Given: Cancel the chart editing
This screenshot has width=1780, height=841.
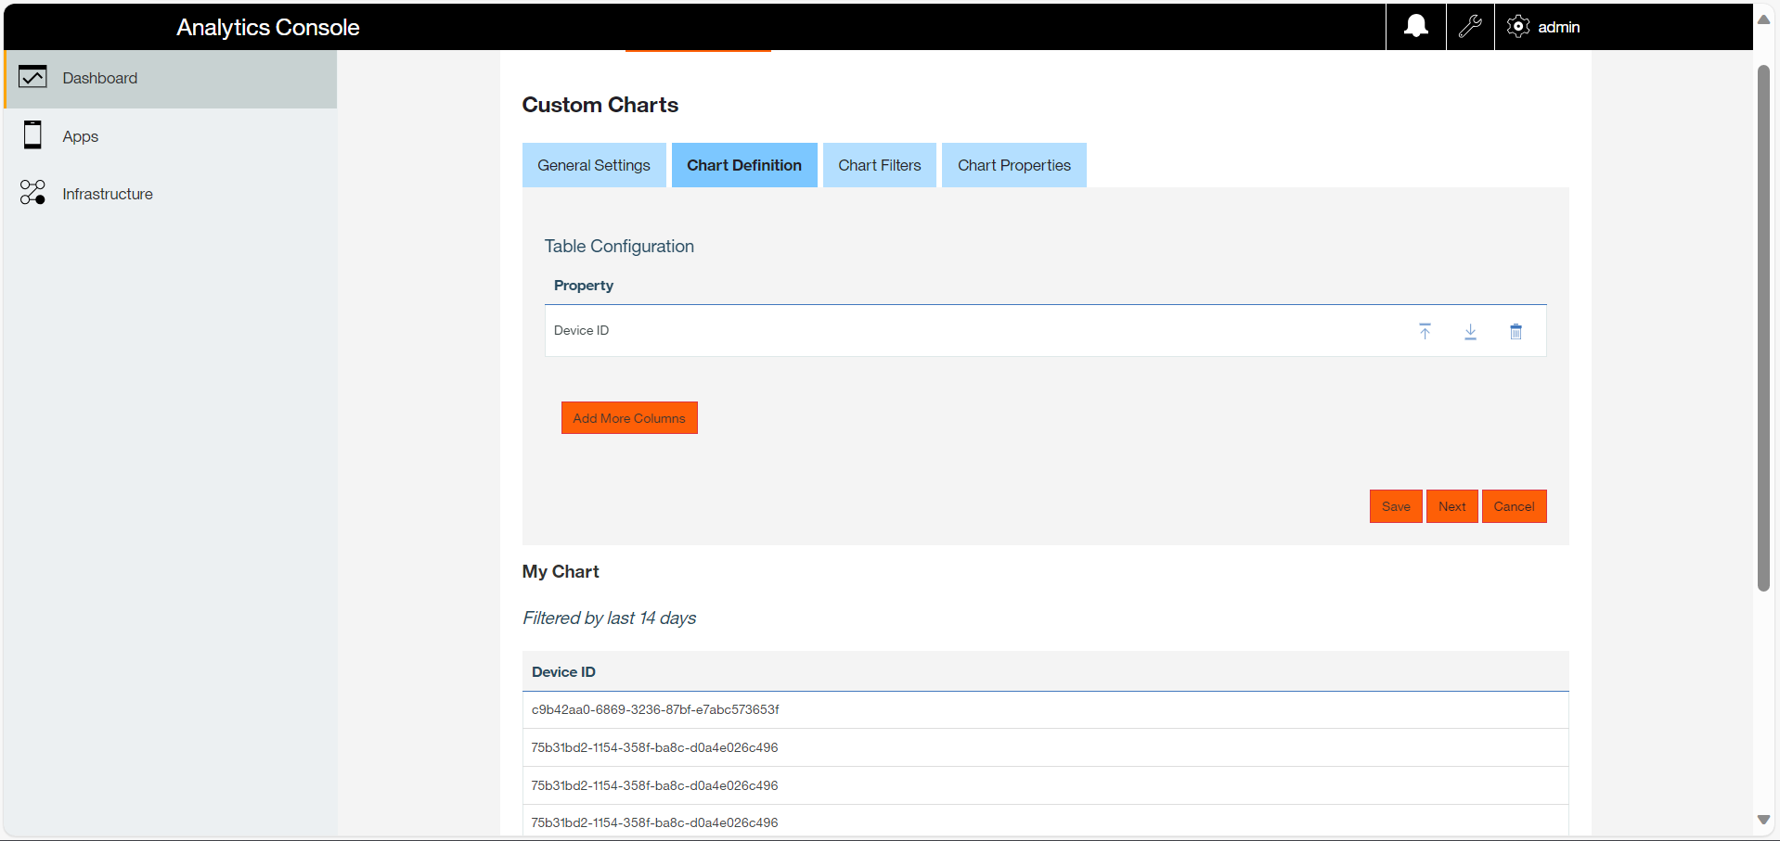Looking at the screenshot, I should pyautogui.click(x=1515, y=506).
